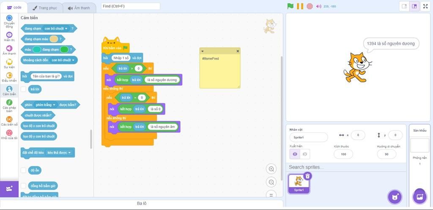The height and width of the screenshot is (210, 433).
Task: Click the cat sprite on the stage
Action: coord(357,67)
